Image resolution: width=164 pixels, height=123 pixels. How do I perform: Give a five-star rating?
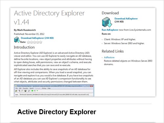click(x=41, y=42)
